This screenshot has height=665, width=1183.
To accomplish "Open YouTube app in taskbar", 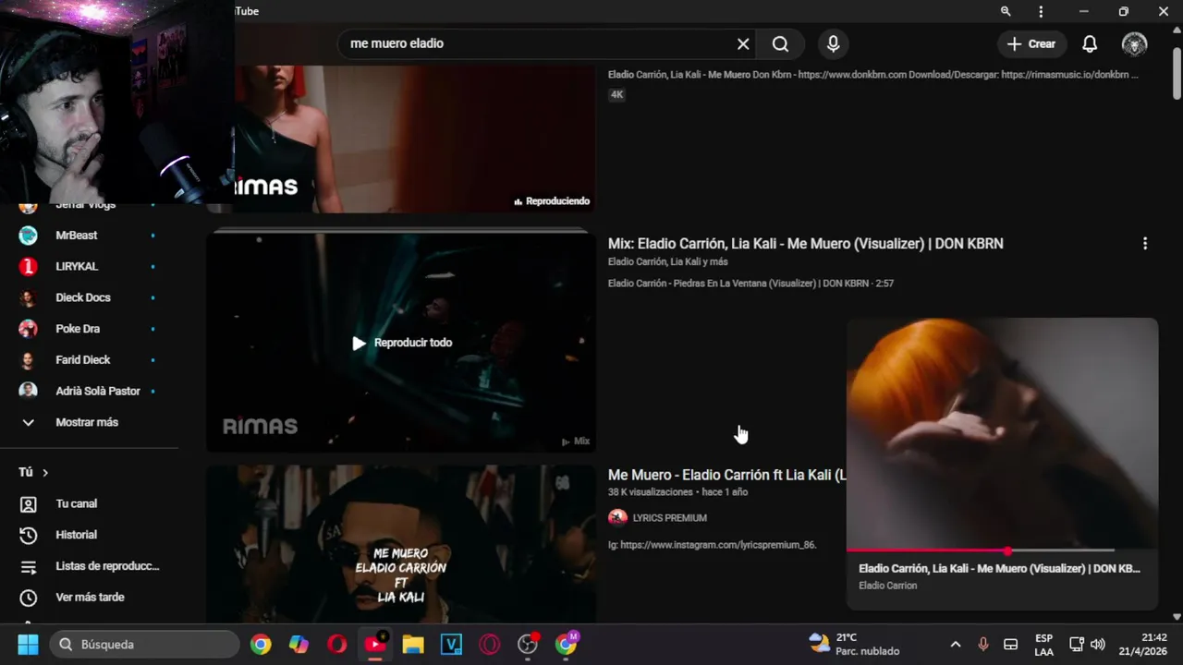I will (375, 644).
